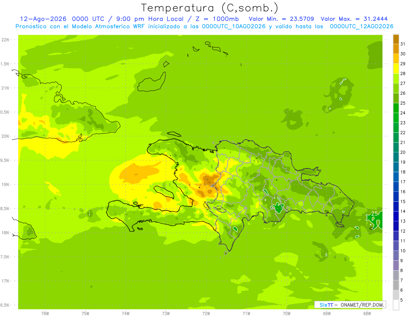This screenshot has height=318, width=412.
Task: Pick the green legend swatch between 24 and 25
Action: click(x=396, y=108)
